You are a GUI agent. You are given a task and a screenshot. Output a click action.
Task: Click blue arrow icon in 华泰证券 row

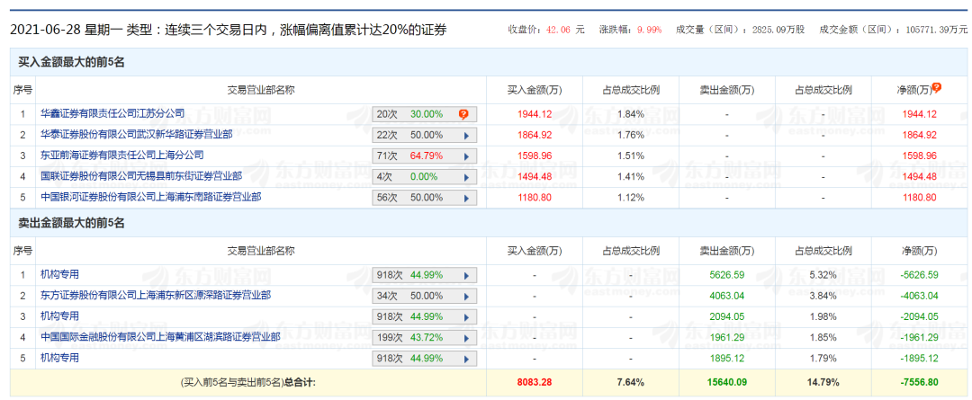(x=466, y=135)
